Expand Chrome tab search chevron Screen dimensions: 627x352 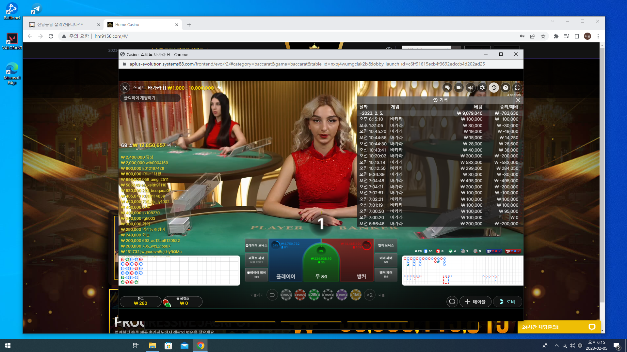point(553,21)
